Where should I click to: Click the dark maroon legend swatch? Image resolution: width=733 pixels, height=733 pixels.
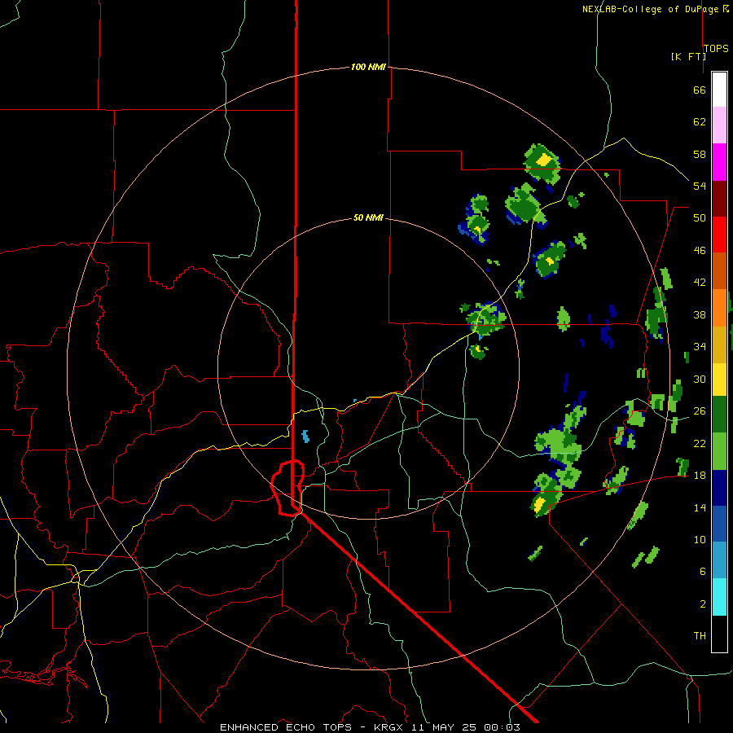[x=719, y=198]
